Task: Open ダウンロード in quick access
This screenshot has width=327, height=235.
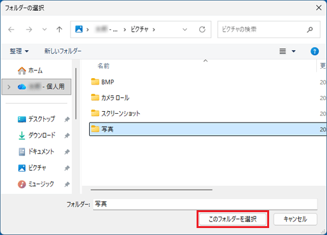Action: click(37, 135)
